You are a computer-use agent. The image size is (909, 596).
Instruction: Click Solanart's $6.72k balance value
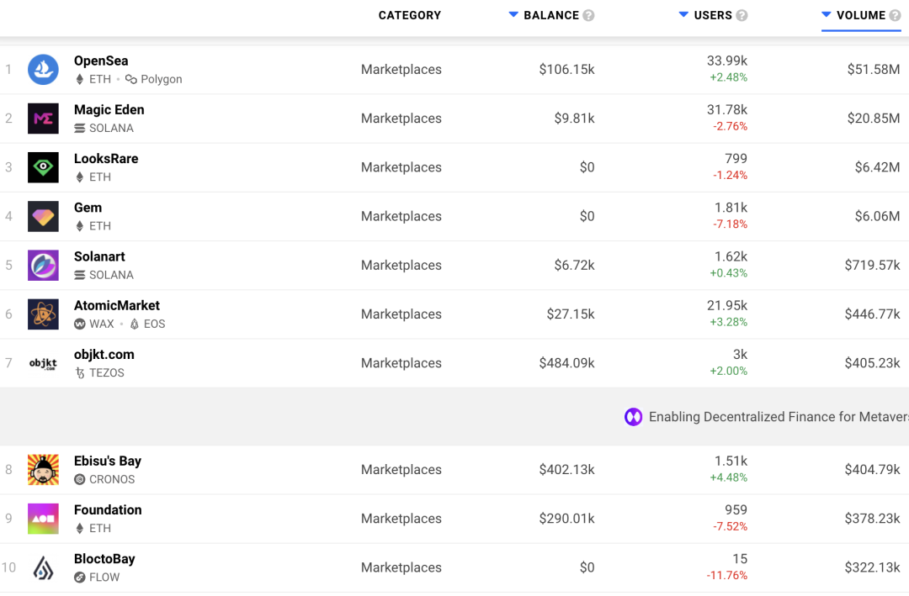[575, 266]
